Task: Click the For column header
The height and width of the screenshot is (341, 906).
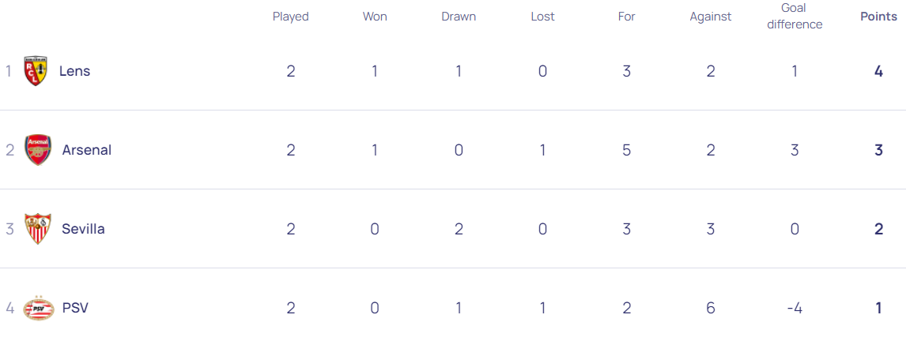Action: tap(626, 17)
